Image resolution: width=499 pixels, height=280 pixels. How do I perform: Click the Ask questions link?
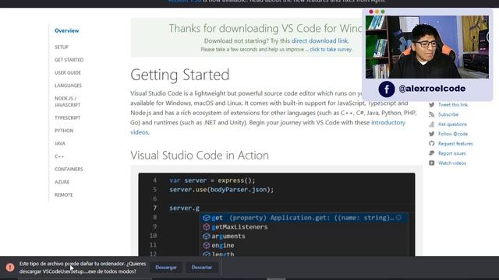452,124
